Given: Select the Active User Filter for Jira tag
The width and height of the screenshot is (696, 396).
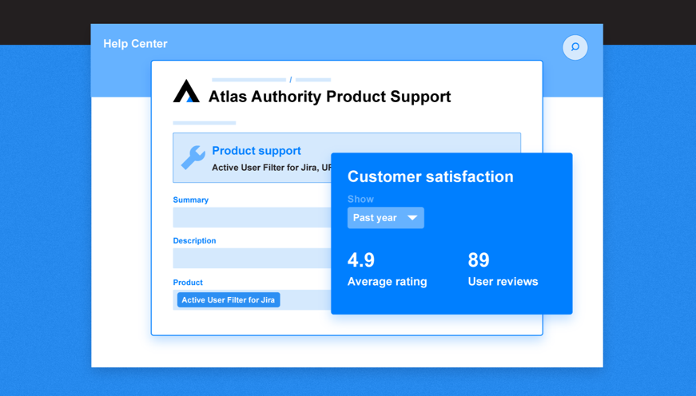Looking at the screenshot, I should (x=229, y=300).
